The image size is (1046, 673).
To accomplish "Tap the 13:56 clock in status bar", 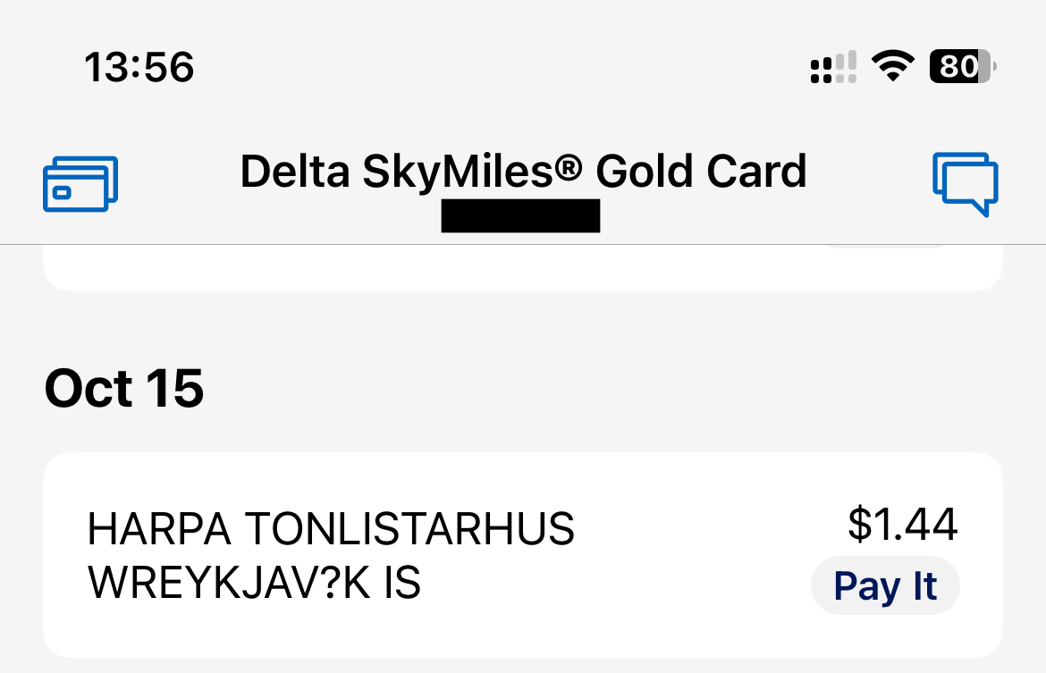I will tap(139, 67).
